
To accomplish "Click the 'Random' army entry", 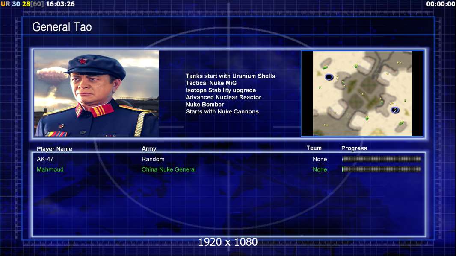I will 153,159.
